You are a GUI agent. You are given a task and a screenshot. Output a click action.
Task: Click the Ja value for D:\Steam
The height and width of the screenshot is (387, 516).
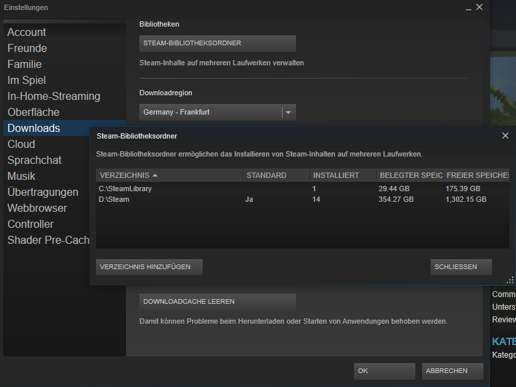point(249,200)
